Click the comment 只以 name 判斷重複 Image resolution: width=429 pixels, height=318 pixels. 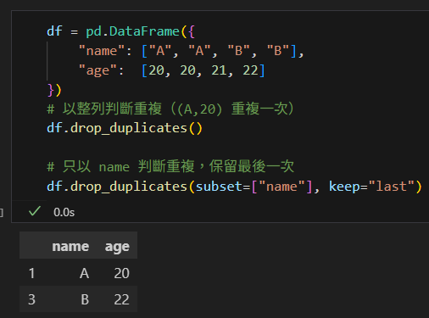[x=170, y=166]
